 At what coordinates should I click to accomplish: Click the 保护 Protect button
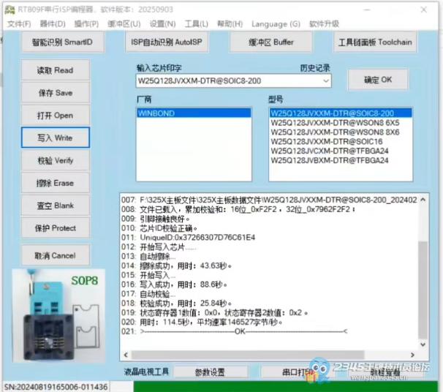(x=56, y=227)
